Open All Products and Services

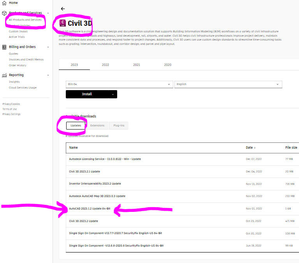coord(25,20)
